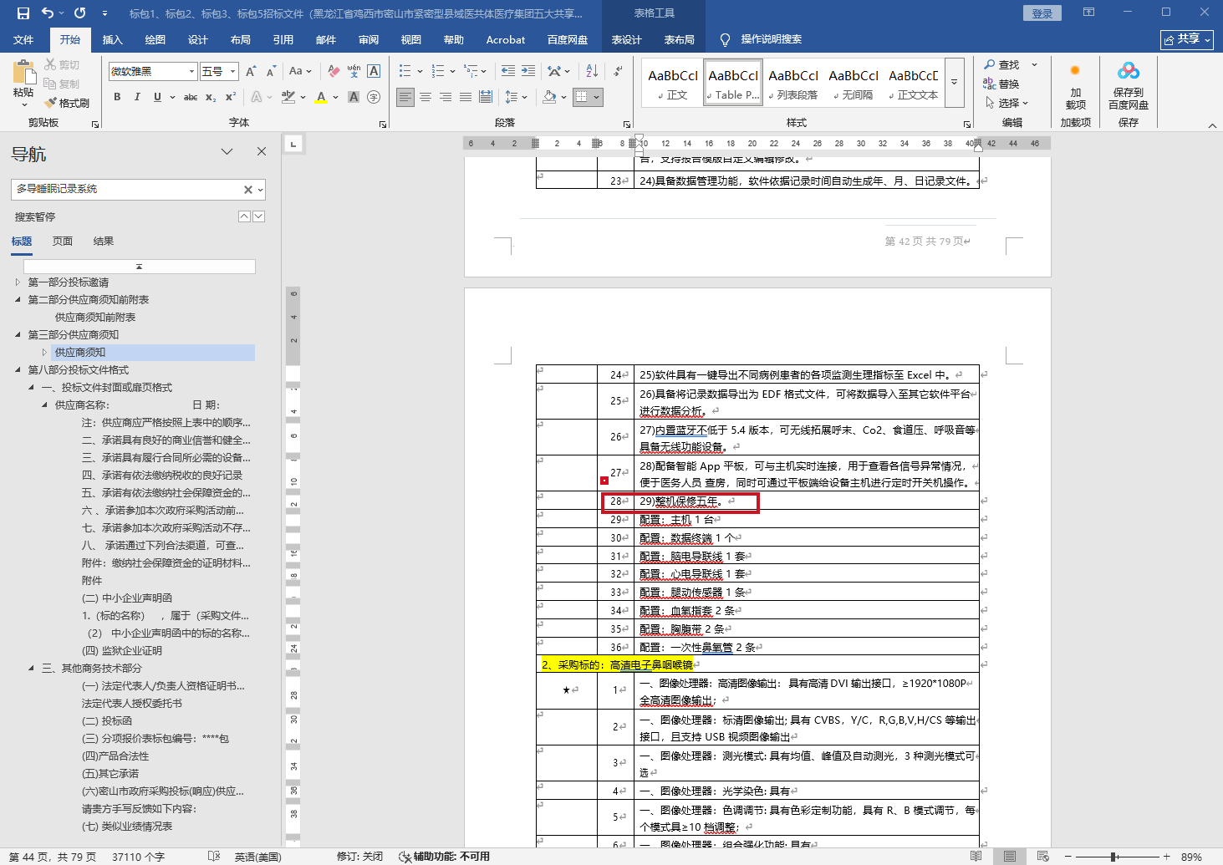
Task: Apply the 无间隔 style from the gallery
Action: click(x=854, y=83)
